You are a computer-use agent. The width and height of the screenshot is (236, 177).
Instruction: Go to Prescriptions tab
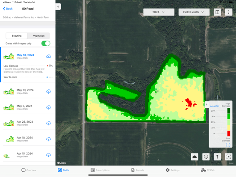[100, 170]
